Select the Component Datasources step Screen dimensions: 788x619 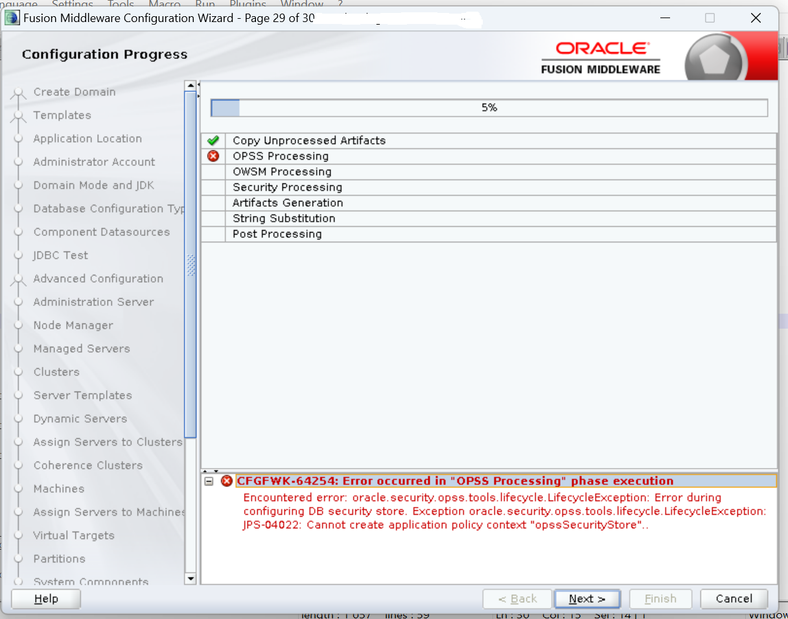tap(101, 232)
